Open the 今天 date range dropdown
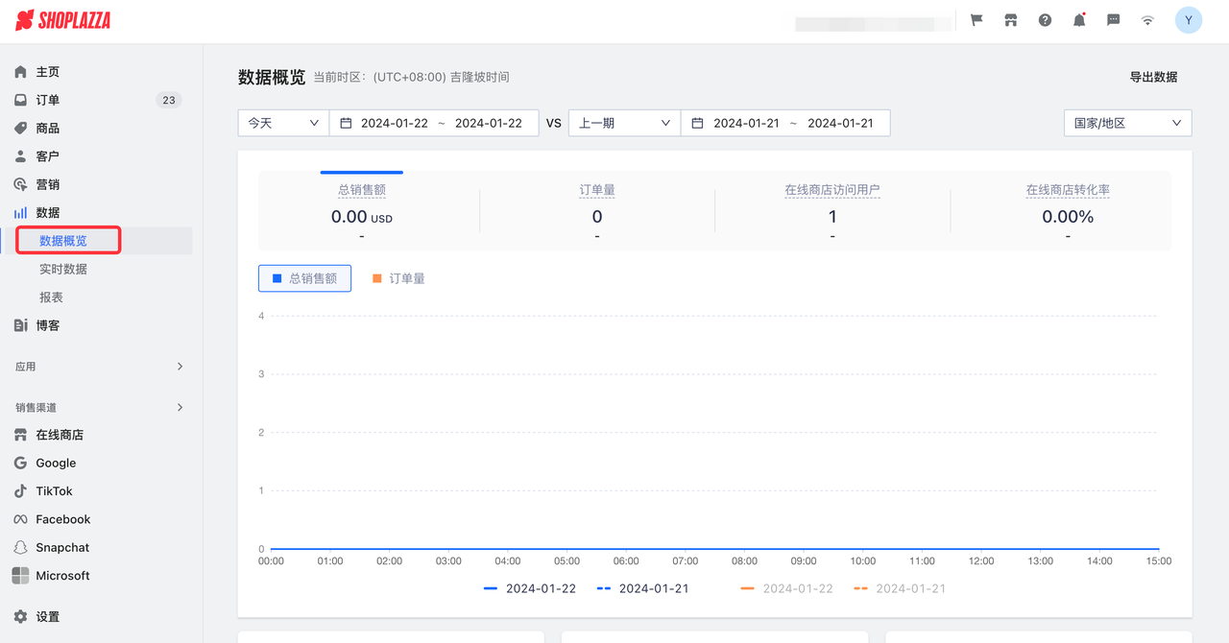The height and width of the screenshot is (643, 1229). 282,123
